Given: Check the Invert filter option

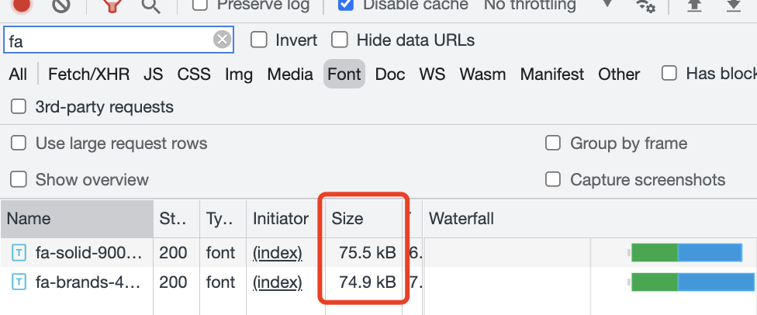Looking at the screenshot, I should 259,40.
